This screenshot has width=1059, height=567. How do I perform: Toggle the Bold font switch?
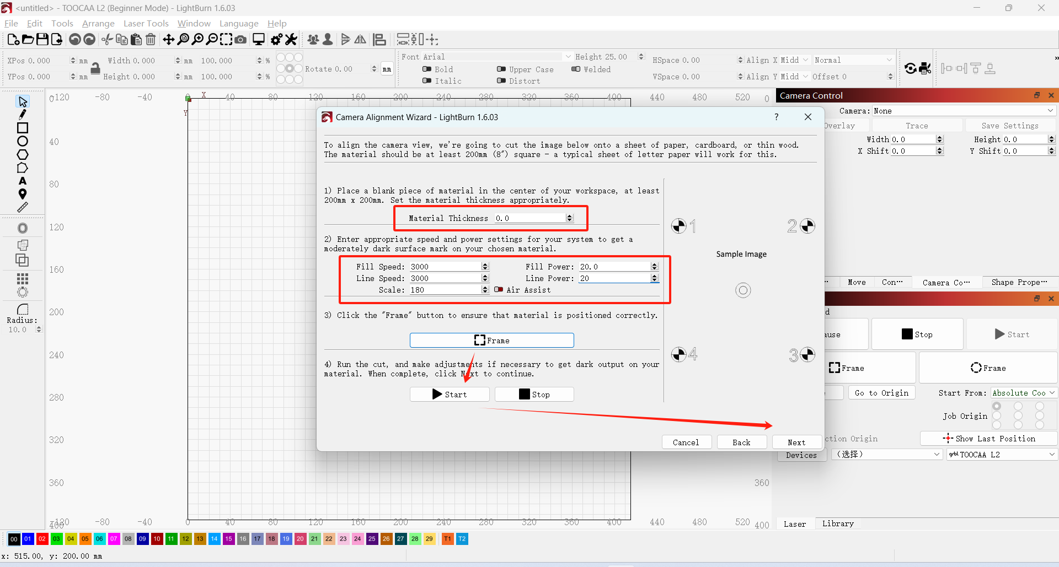tap(427, 69)
